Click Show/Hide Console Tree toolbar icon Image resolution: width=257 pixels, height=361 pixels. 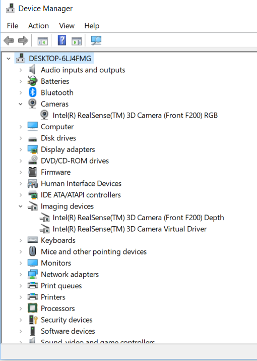click(43, 41)
